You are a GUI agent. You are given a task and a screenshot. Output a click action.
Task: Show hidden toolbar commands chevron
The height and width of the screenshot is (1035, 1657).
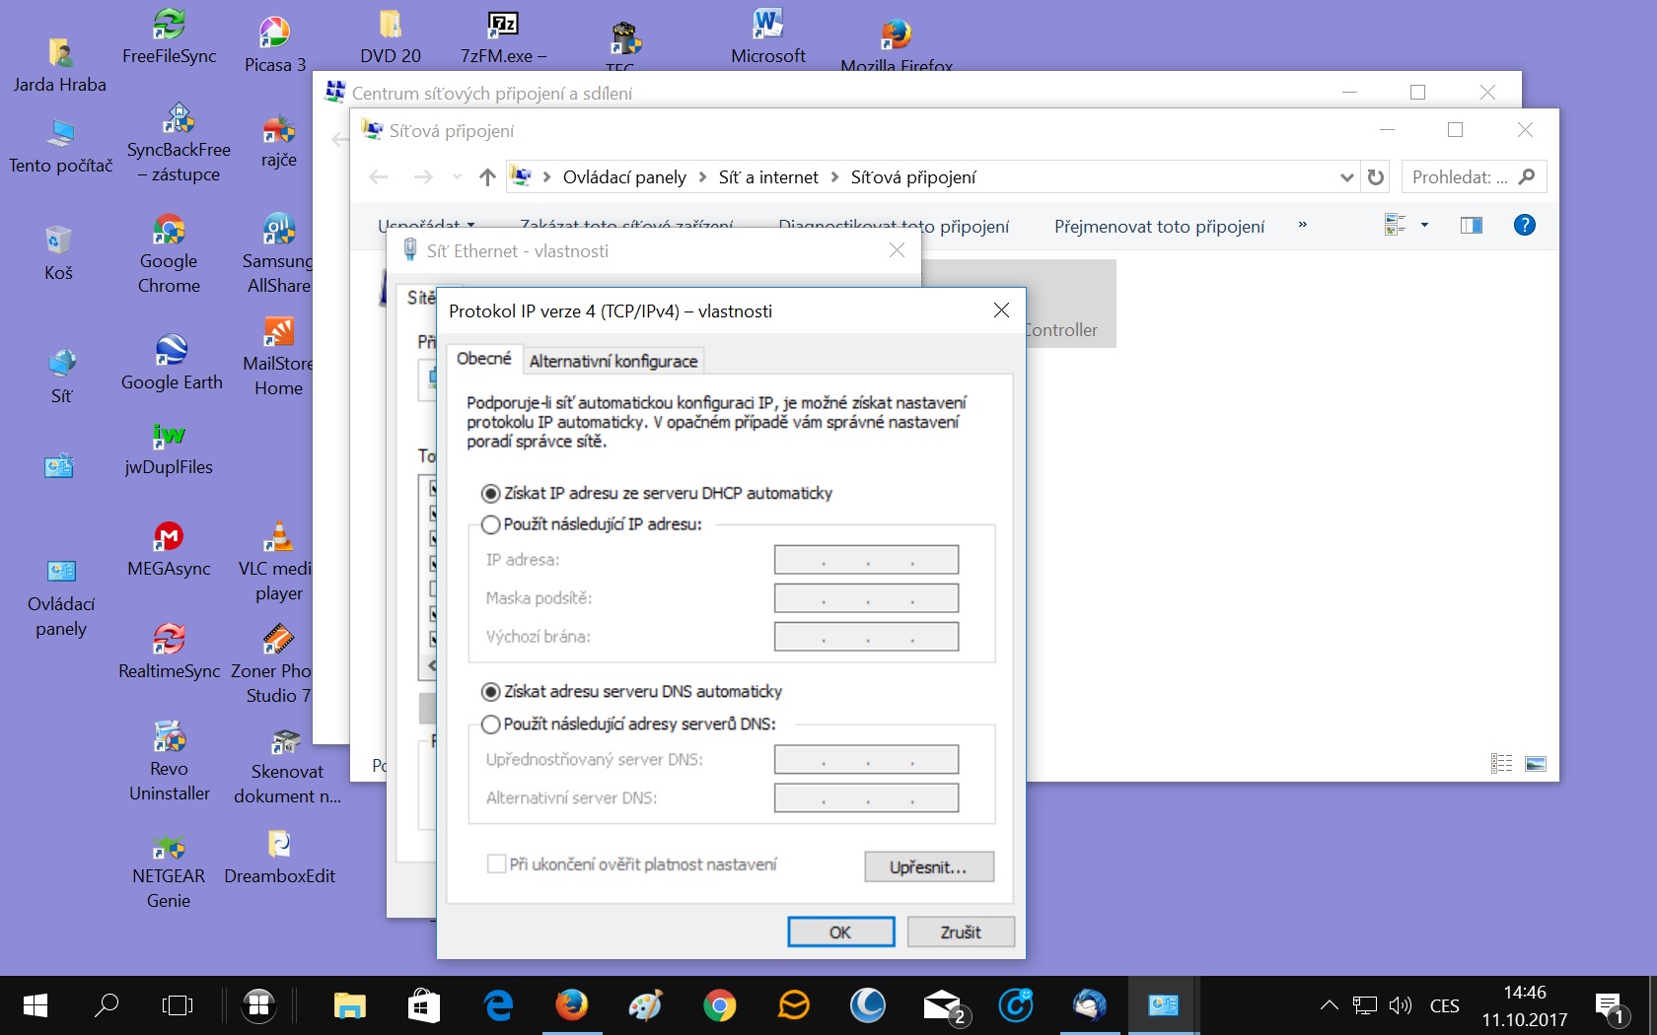point(1302,226)
